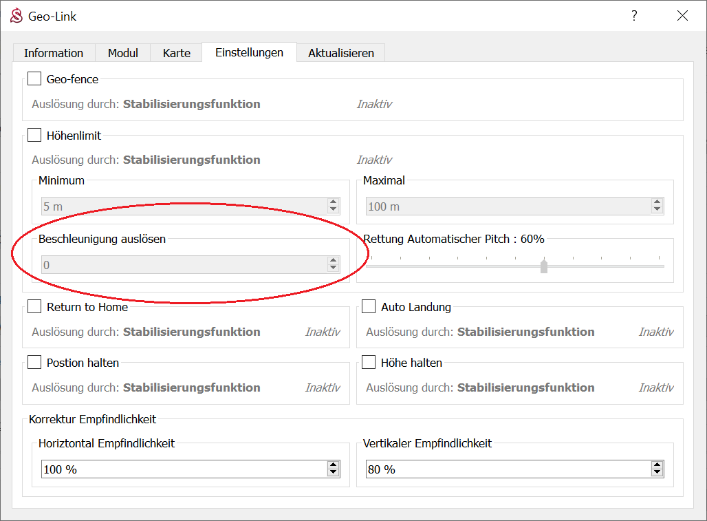Check the Auto Landung option
Image resolution: width=707 pixels, height=521 pixels.
point(369,307)
